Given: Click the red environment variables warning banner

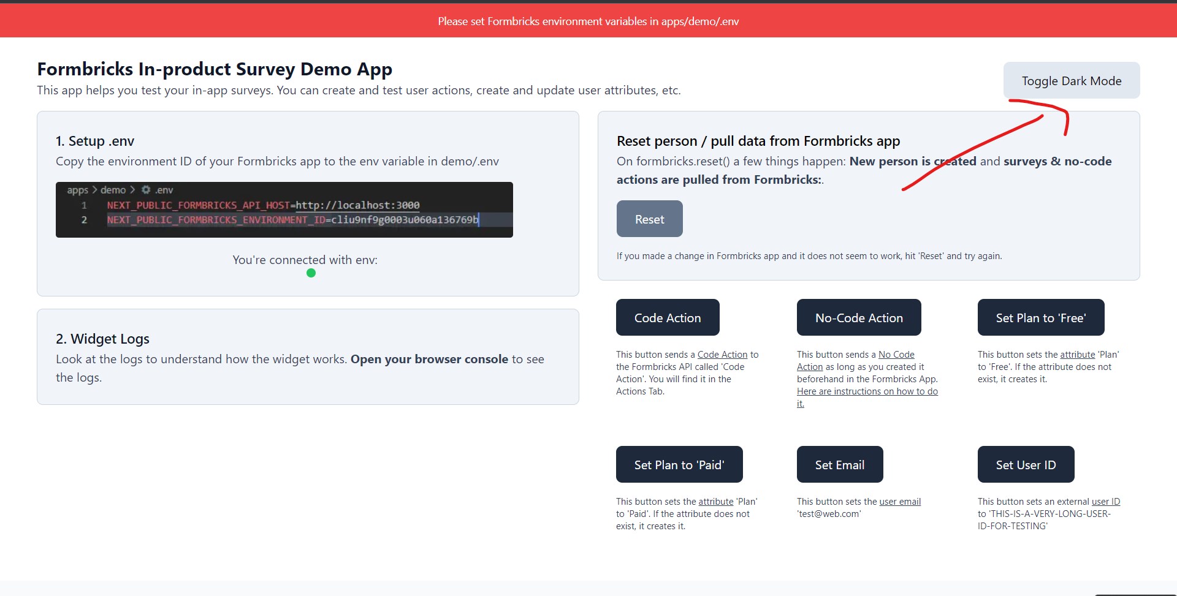Looking at the screenshot, I should point(588,20).
